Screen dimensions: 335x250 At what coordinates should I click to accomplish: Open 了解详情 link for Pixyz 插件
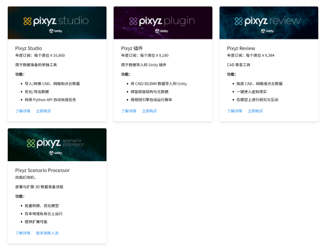point(129,111)
